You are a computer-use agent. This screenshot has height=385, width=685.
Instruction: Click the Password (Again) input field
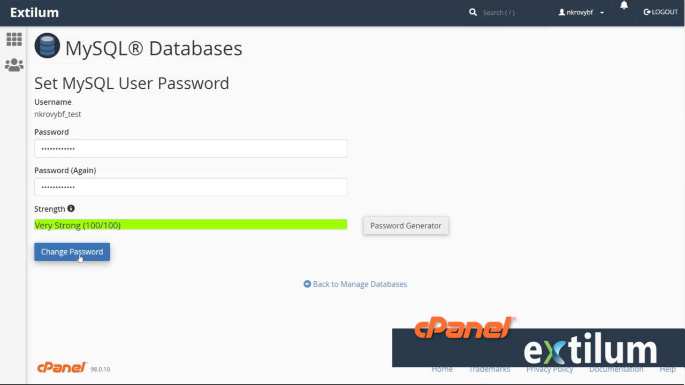(x=191, y=187)
